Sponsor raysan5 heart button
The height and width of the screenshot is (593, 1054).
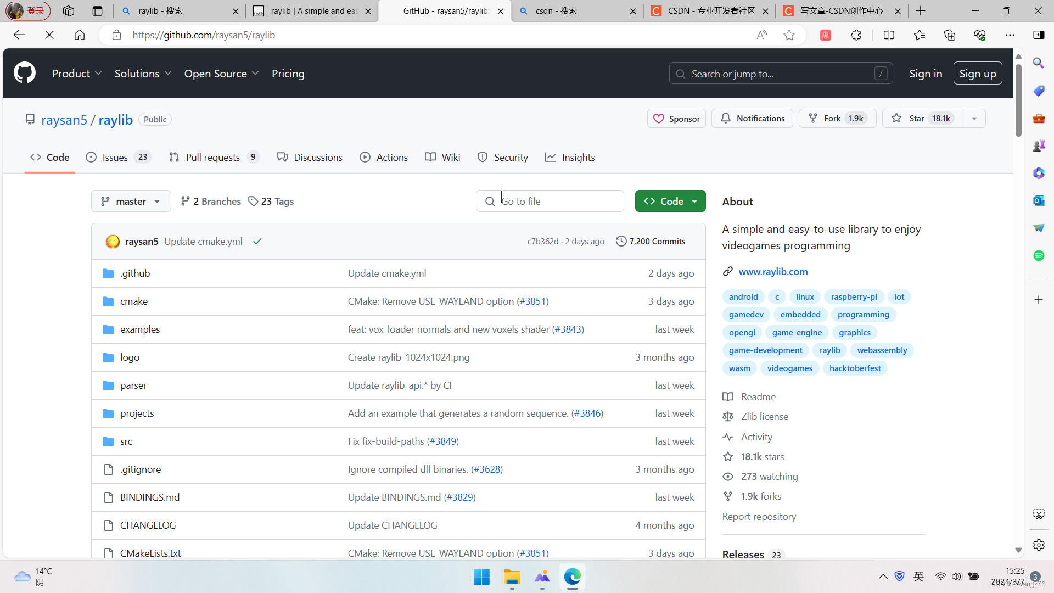click(x=676, y=119)
